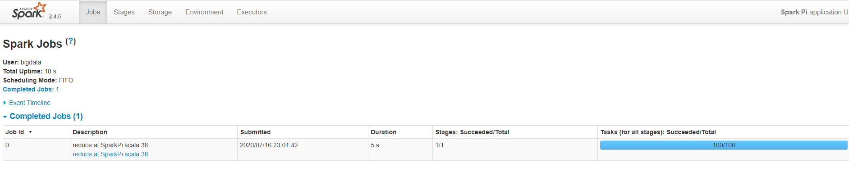
Task: Expand the Event Timeline section
Action: coord(29,103)
